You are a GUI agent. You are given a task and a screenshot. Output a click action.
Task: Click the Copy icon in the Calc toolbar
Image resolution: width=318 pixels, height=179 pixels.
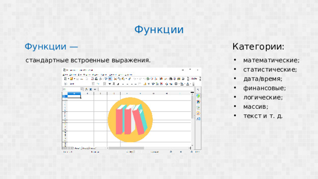(x=119, y=79)
